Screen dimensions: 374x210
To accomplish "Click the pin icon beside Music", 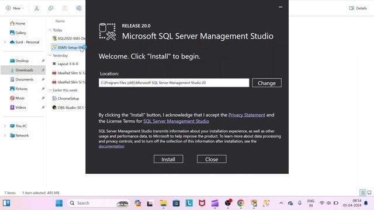I will coord(43,98).
